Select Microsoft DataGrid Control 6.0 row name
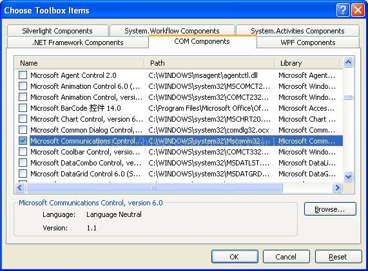Viewport: 368px width, 271px height. coord(86,174)
